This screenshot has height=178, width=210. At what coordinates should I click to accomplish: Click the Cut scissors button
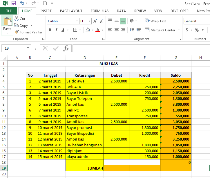coord(20,19)
